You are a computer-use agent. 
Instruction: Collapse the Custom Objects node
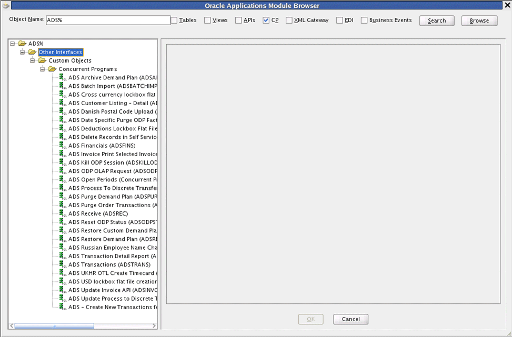pos(32,60)
